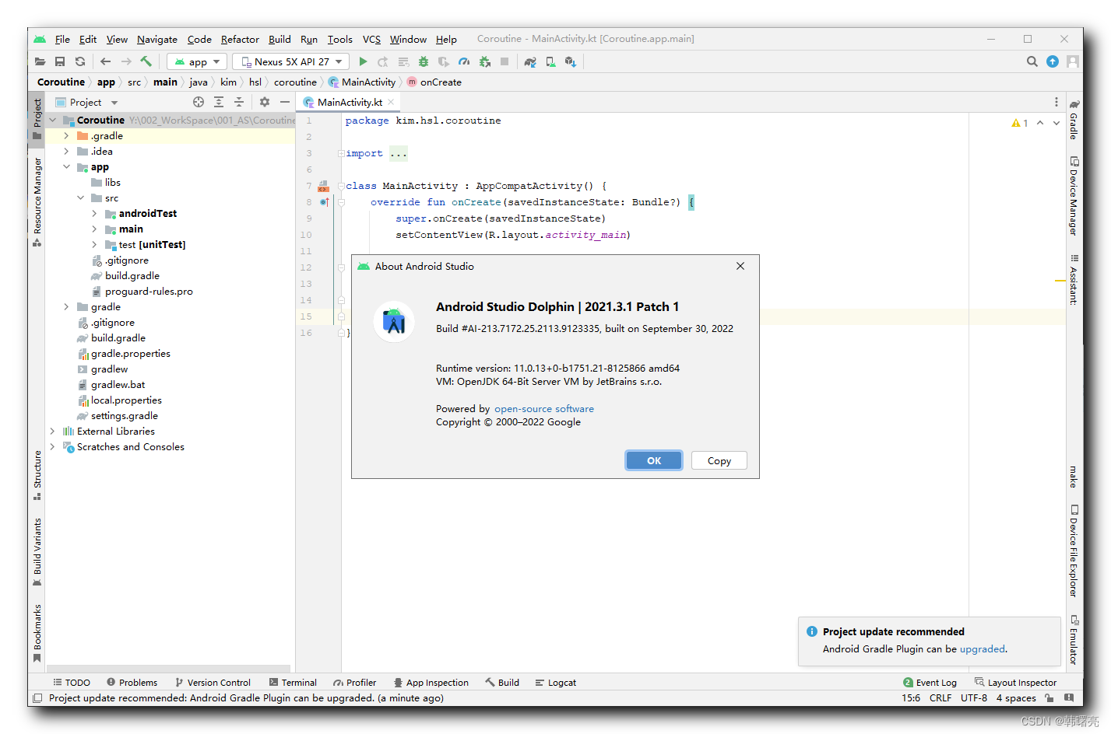Open the Profiler using the gauge icon
1111x734 pixels.
pyautogui.click(x=464, y=61)
